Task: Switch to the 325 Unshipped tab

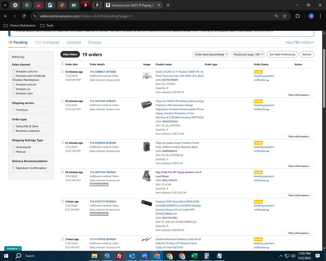Action: 47,42
